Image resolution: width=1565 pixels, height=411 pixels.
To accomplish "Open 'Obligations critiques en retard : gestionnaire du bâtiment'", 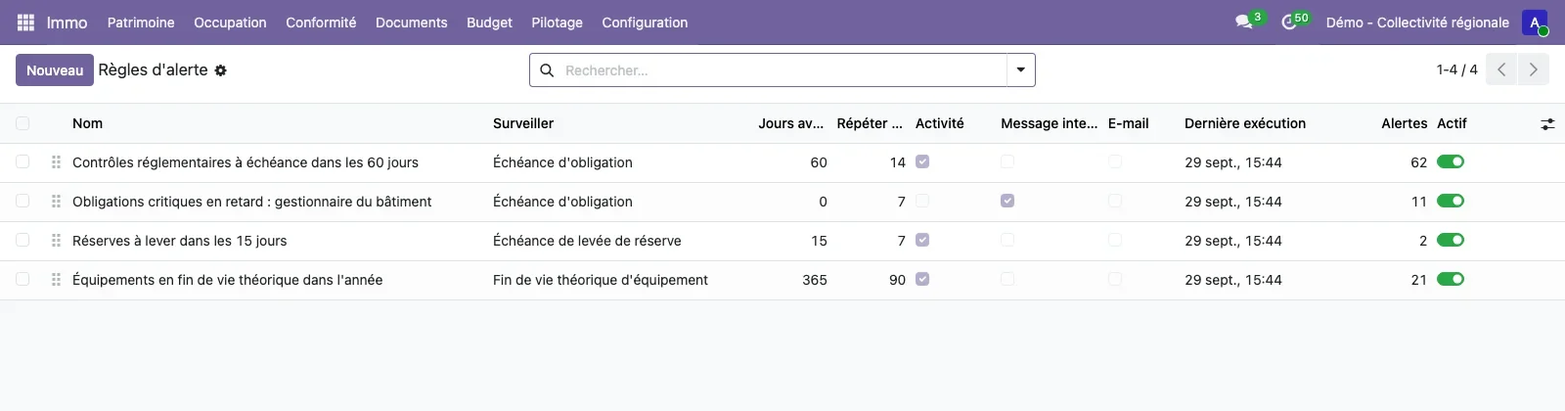I will 252,202.
